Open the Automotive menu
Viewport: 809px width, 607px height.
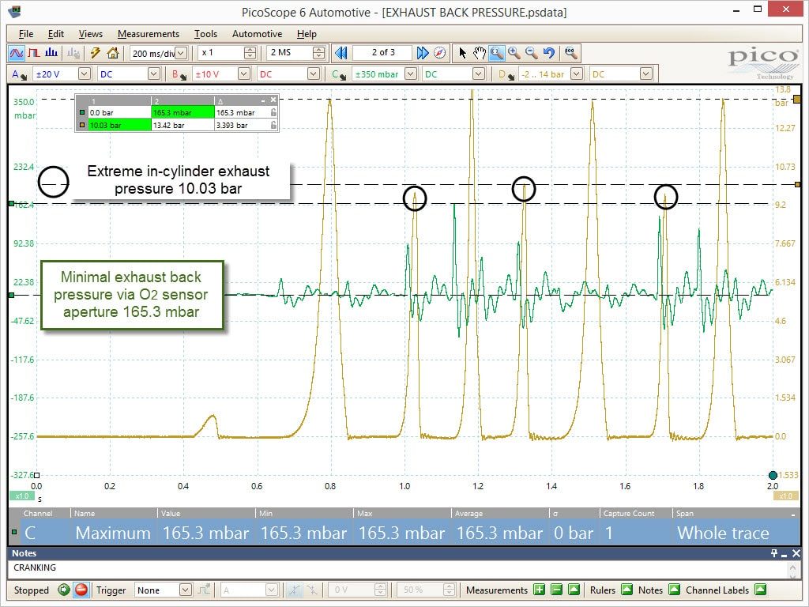[x=257, y=34]
